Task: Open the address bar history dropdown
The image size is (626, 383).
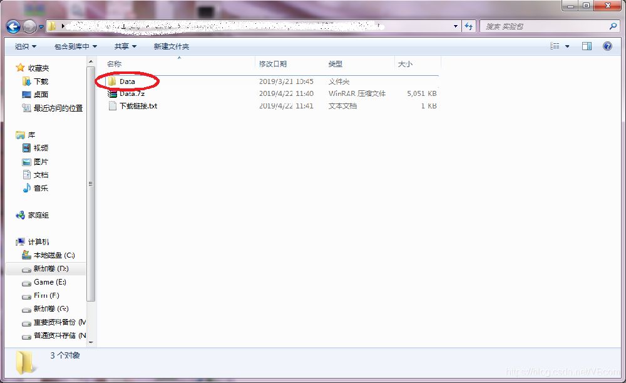Action: tap(456, 26)
